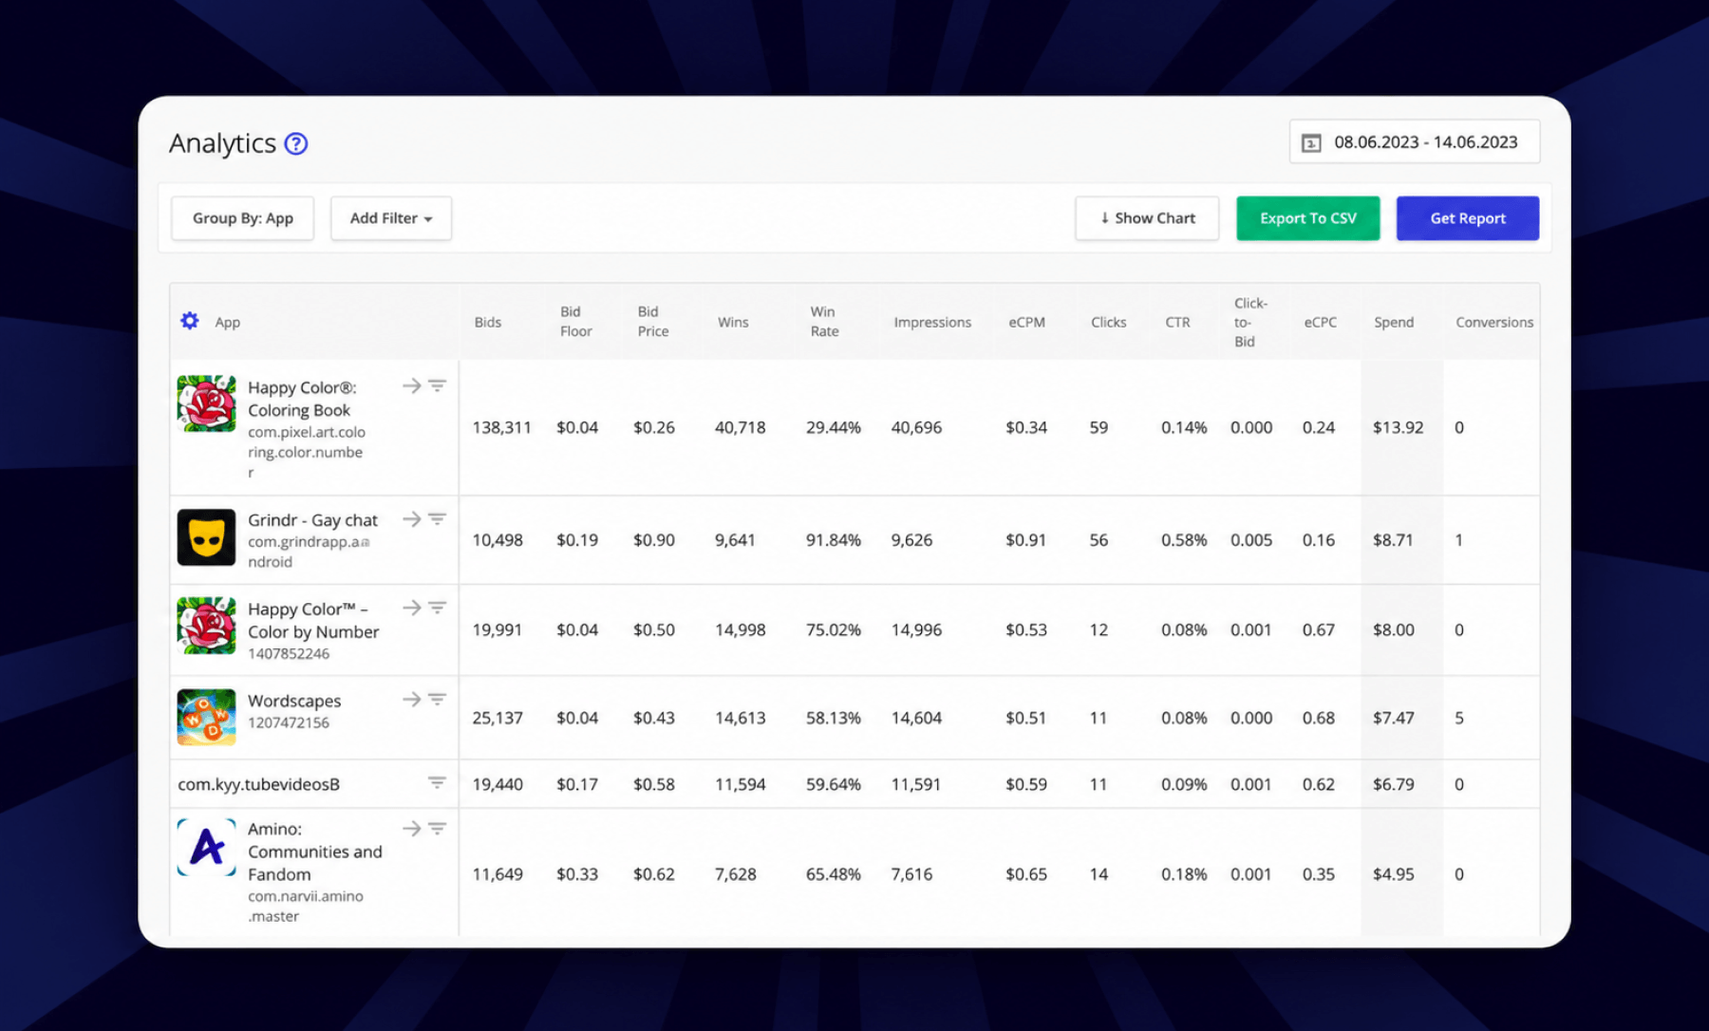
Task: Click the Happy Color Coloring Book app thumbnail
Action: (206, 403)
